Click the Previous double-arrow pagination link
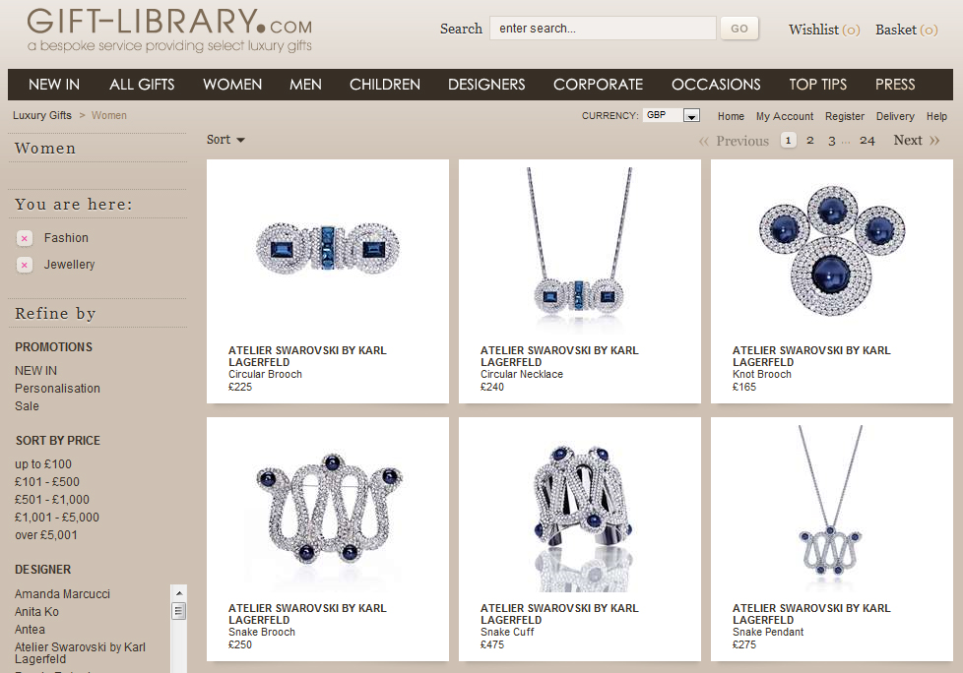This screenshot has width=963, height=673. [x=734, y=141]
